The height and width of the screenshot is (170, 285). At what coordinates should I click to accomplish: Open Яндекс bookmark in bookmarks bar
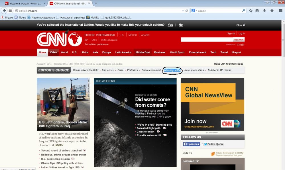point(7,17)
